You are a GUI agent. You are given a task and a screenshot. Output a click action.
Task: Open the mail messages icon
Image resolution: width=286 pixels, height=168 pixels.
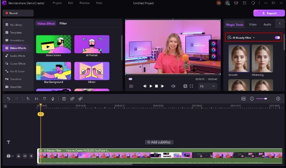pyautogui.click(x=245, y=3)
